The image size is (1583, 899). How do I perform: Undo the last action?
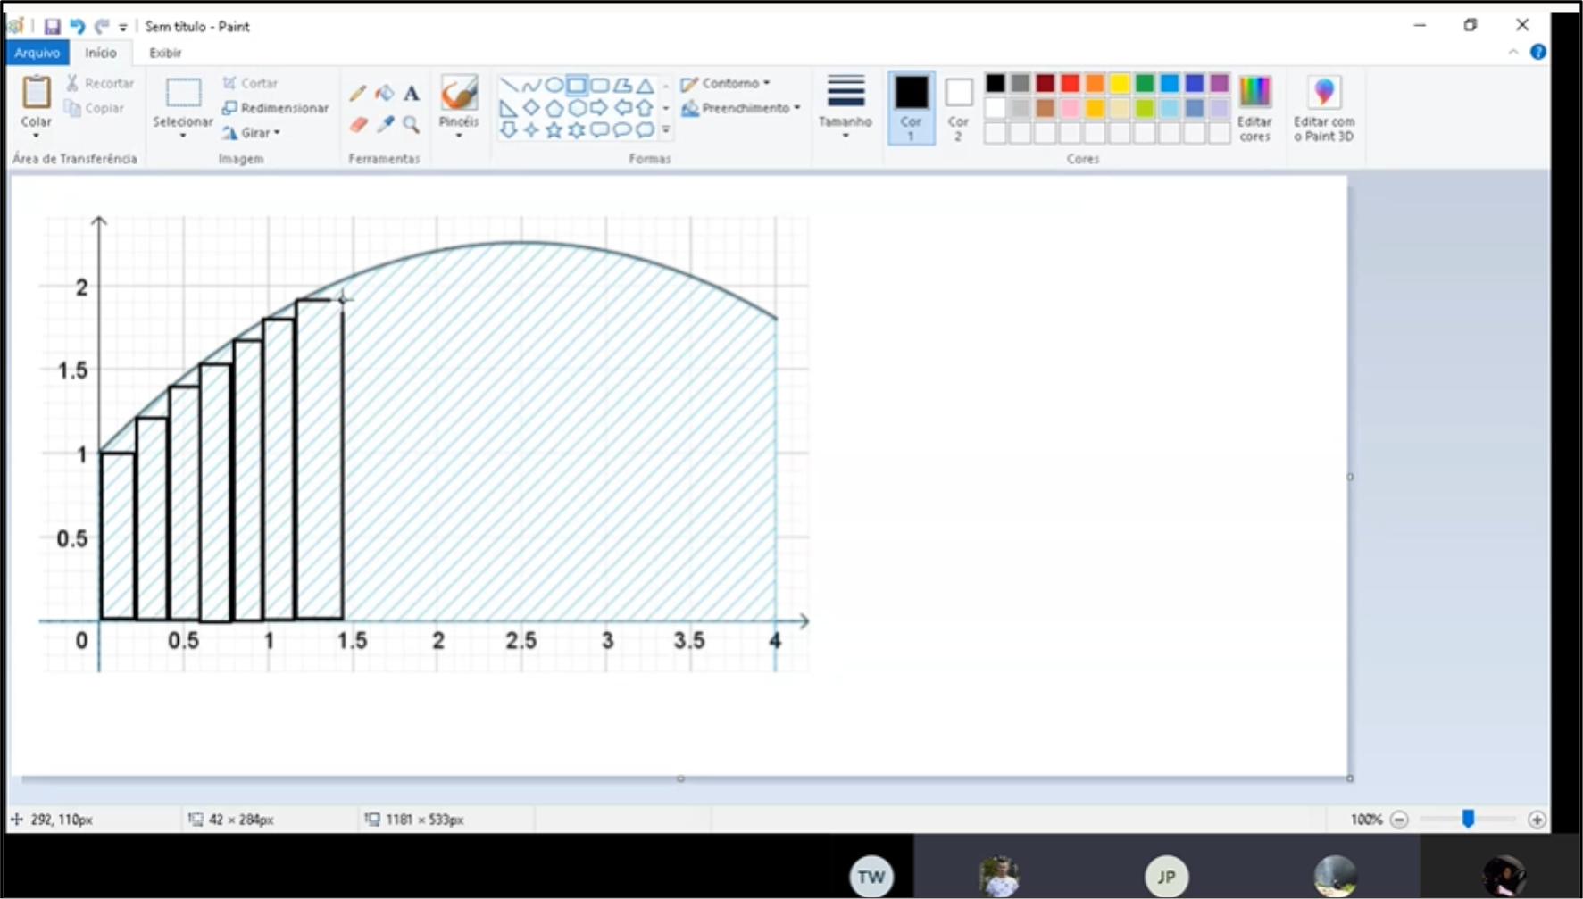point(78,27)
